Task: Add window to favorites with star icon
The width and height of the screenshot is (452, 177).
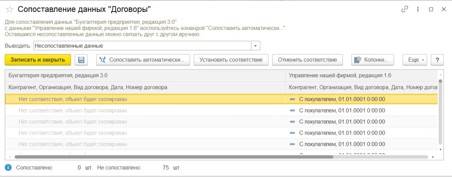Action: pyautogui.click(x=10, y=9)
